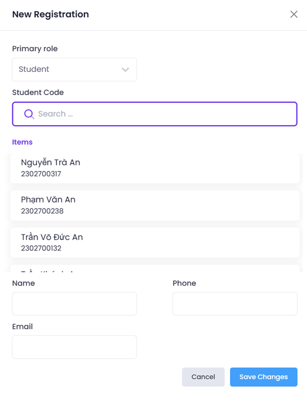Expand the Primary role chevron arrow
This screenshot has height=401, width=307.
(x=125, y=70)
